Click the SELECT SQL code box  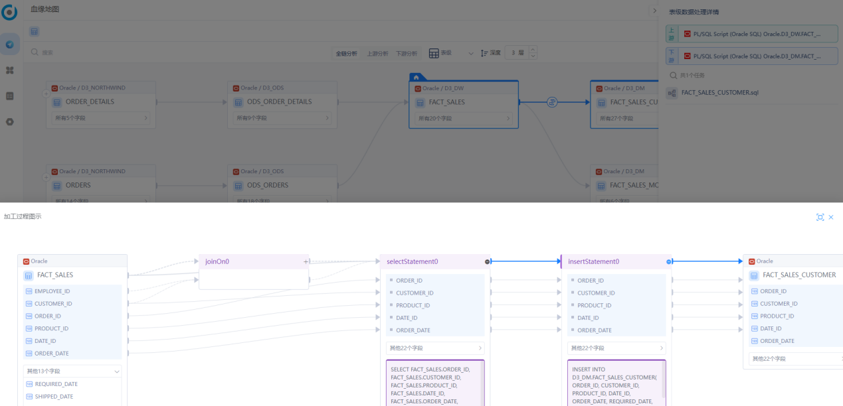point(435,383)
